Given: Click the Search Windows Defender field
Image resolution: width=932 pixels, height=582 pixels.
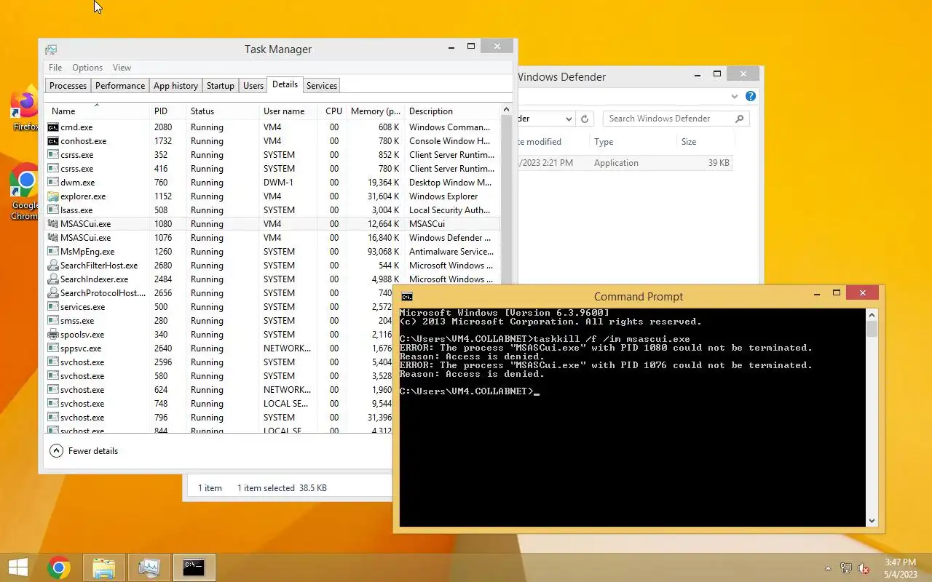Looking at the screenshot, I should point(676,119).
